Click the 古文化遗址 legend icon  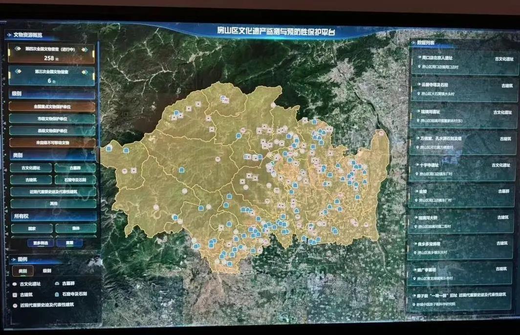[x=15, y=283]
